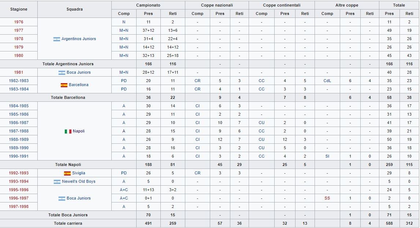Open the 1976 season link
The width and height of the screenshot is (420, 228).
tap(19, 22)
